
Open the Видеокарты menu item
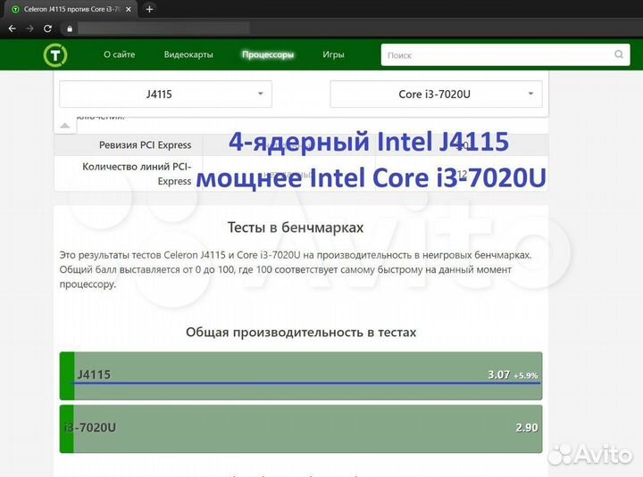click(188, 54)
